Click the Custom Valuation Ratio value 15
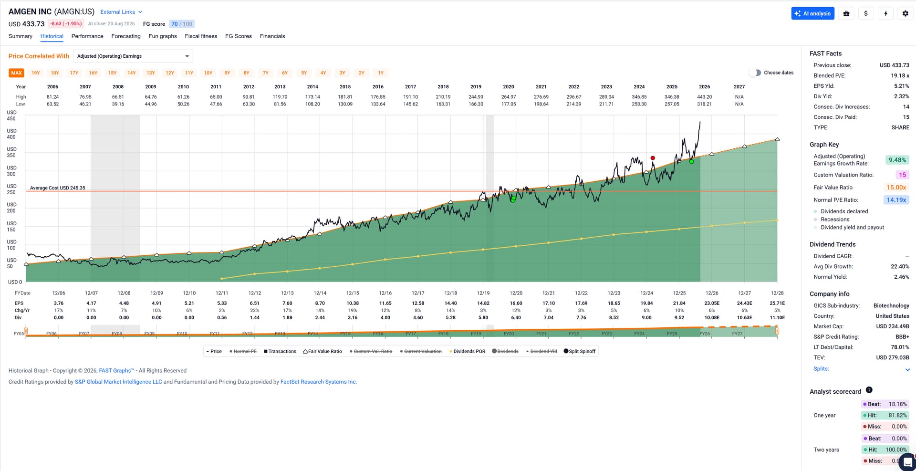The width and height of the screenshot is (916, 471). (x=902, y=175)
